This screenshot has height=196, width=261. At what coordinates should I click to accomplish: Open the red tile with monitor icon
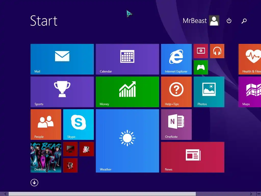70,149
